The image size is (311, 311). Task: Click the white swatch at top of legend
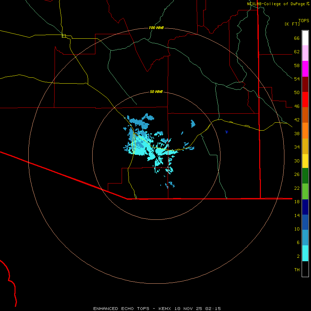pos(305,38)
